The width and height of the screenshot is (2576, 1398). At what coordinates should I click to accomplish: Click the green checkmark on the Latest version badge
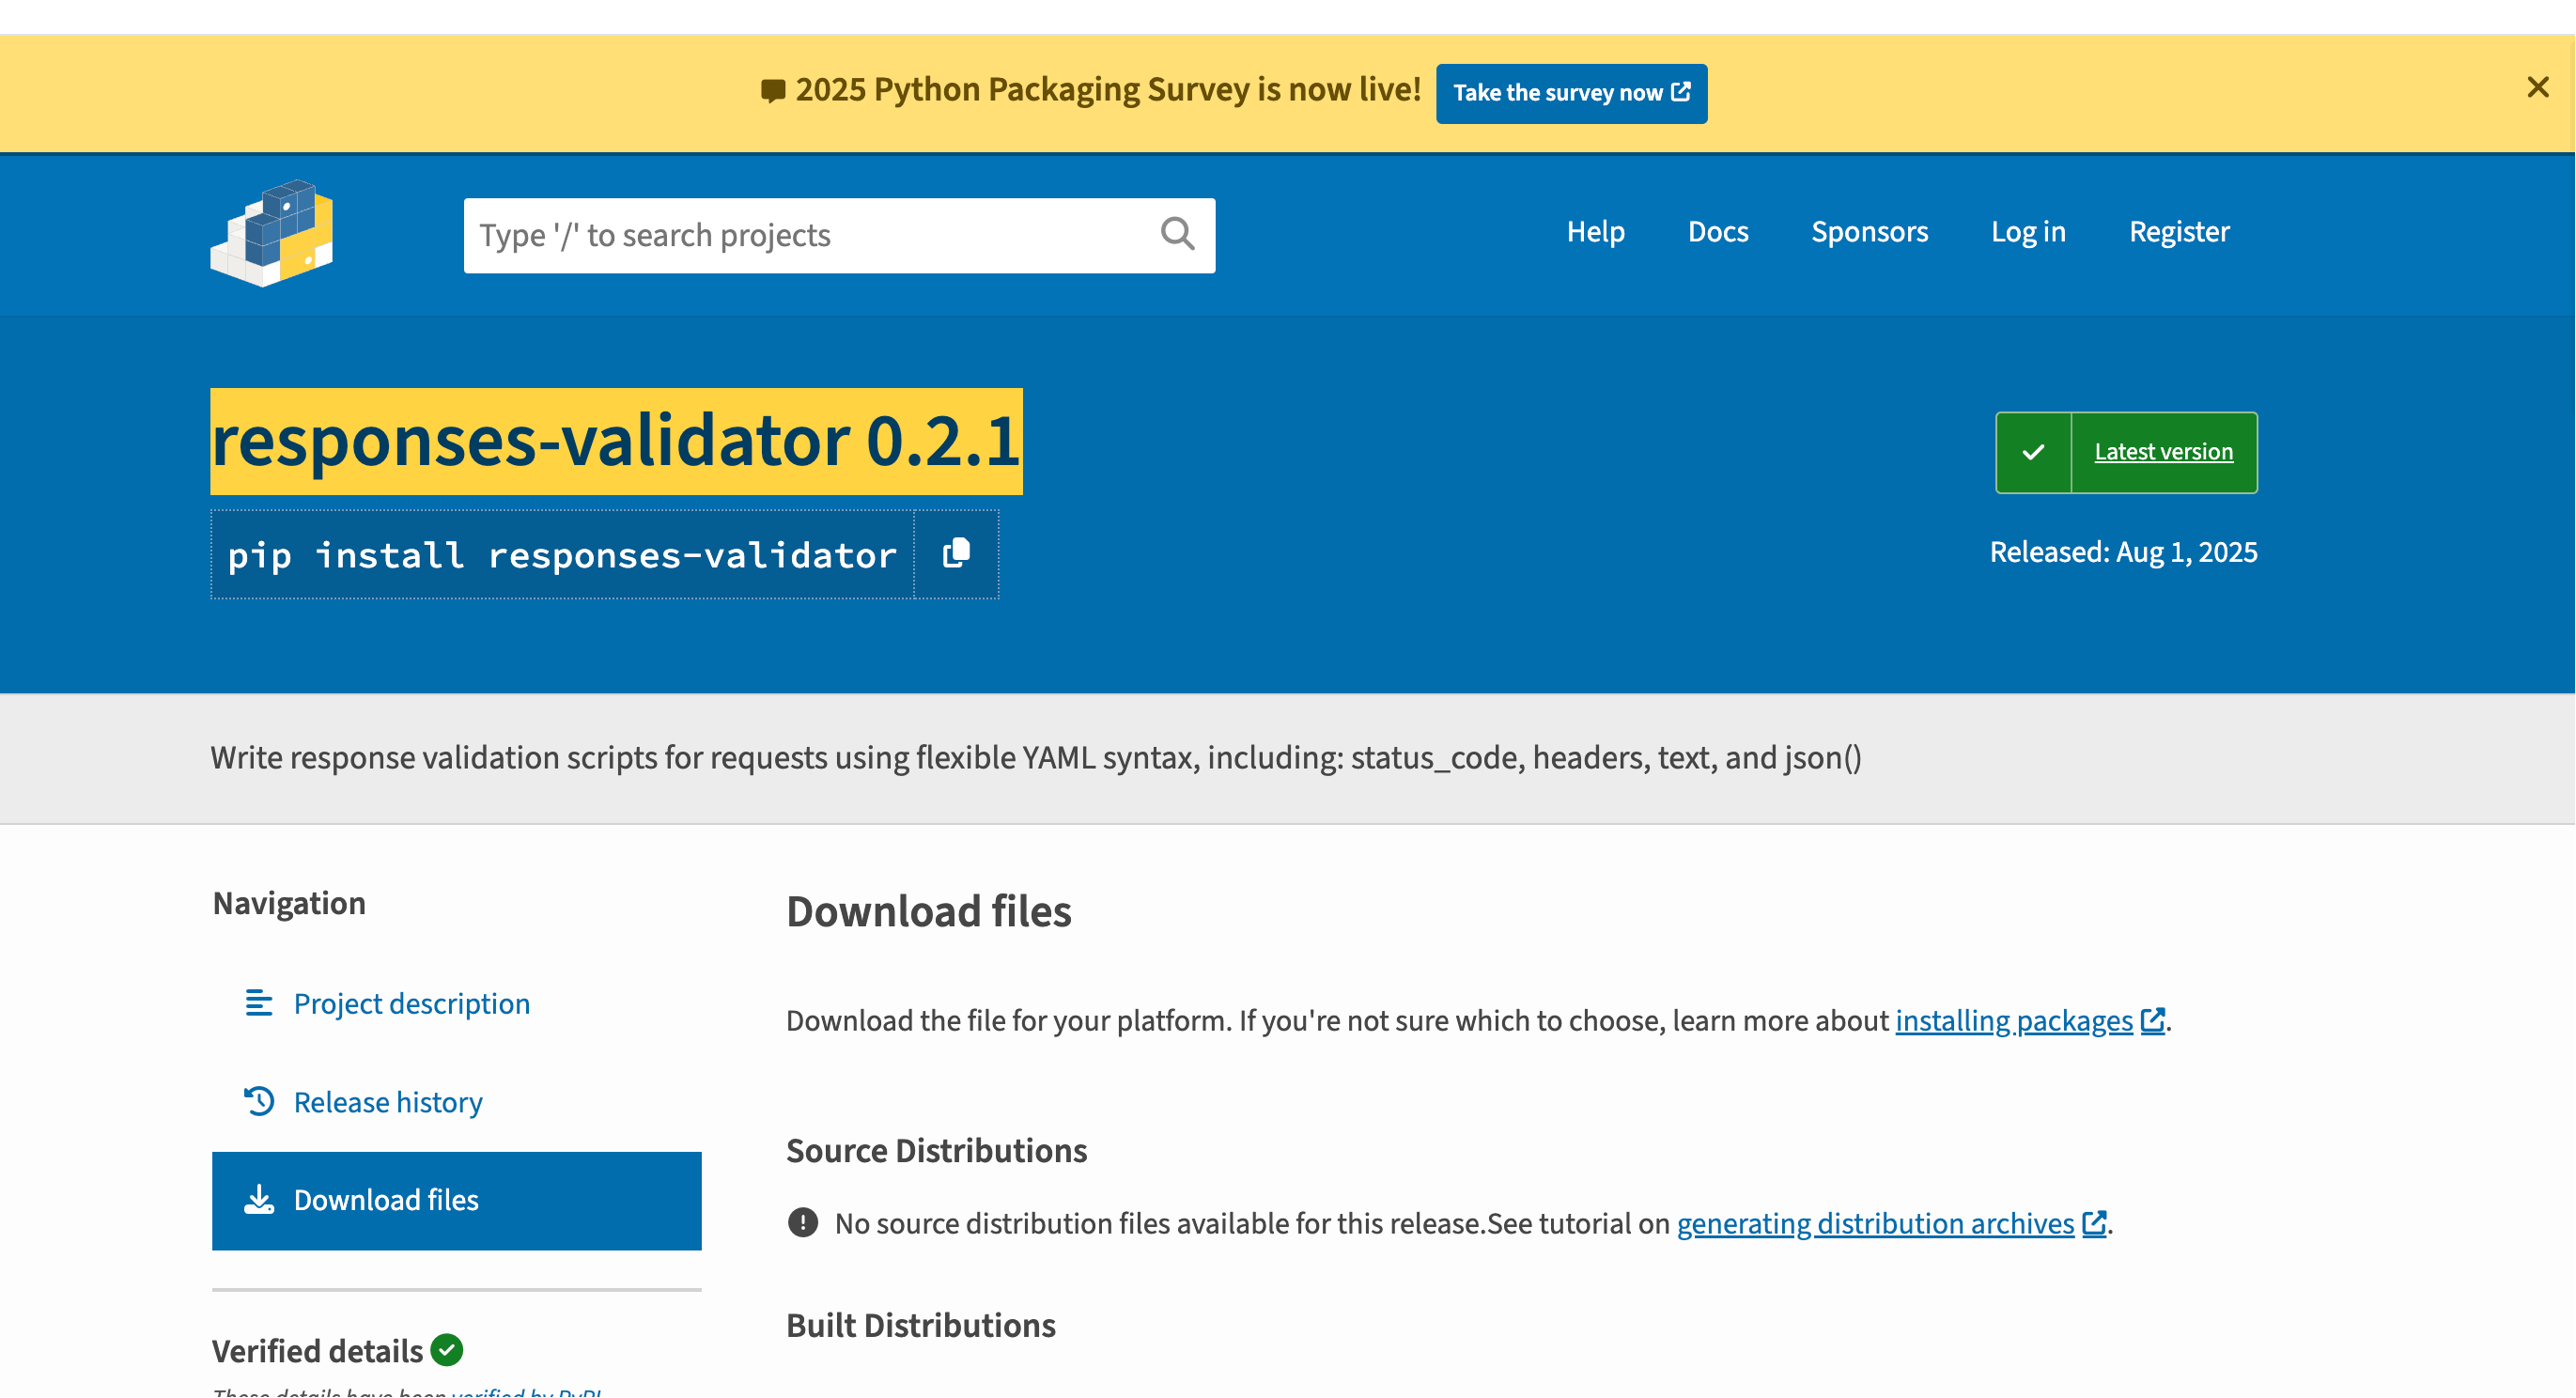tap(2033, 452)
